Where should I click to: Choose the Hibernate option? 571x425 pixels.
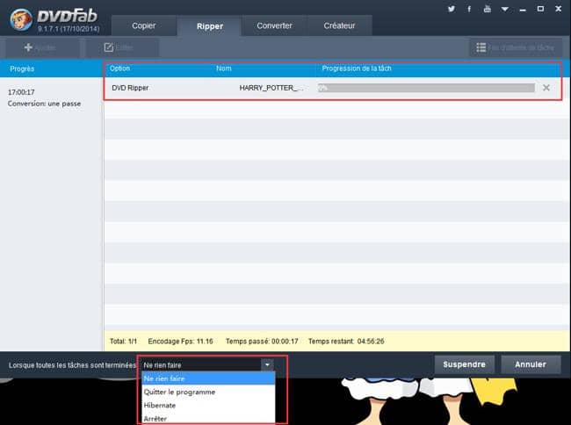click(x=208, y=405)
